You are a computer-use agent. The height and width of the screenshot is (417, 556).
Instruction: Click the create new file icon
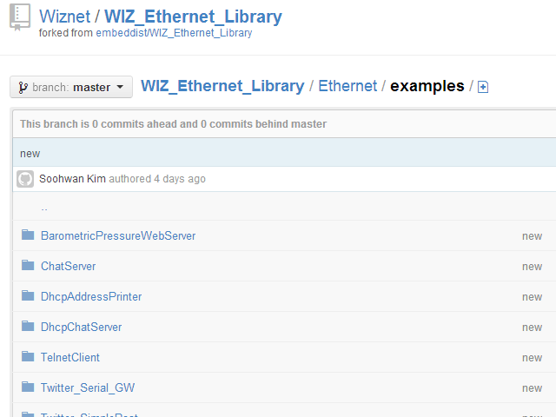(x=483, y=87)
